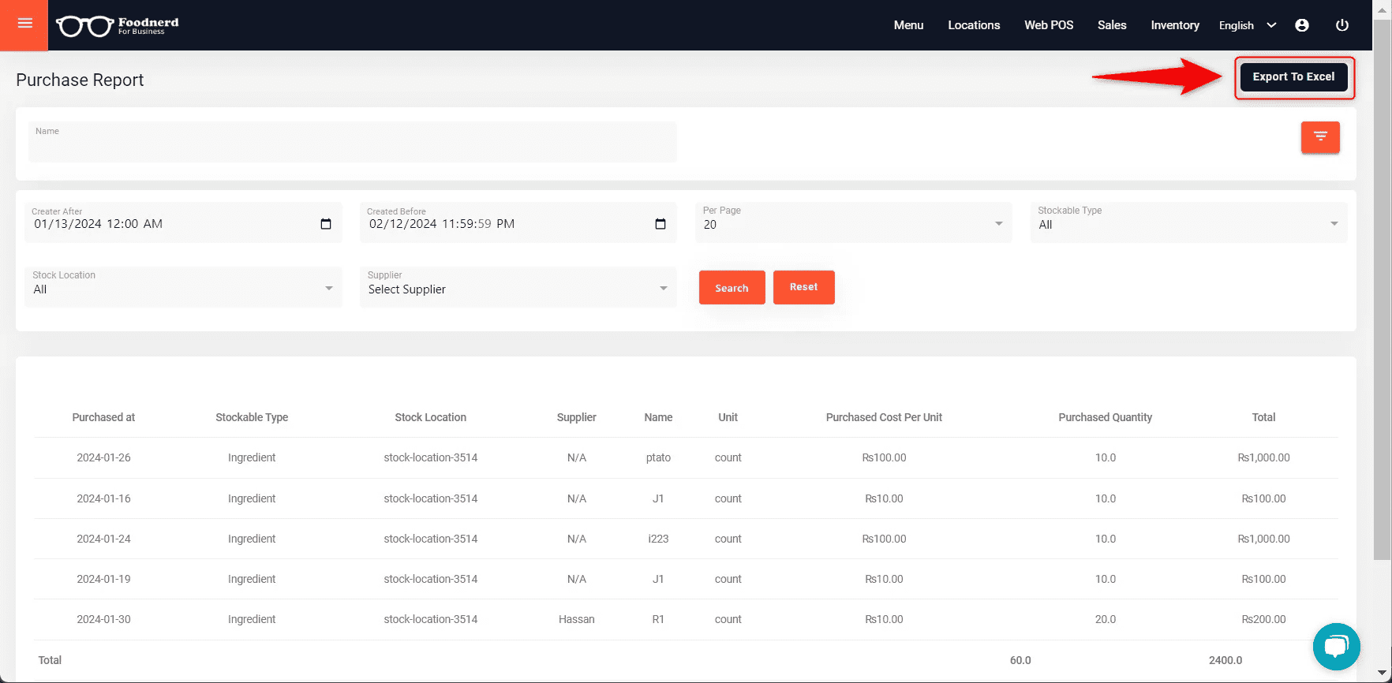Click the Reset button
This screenshot has width=1392, height=683.
[x=803, y=287]
